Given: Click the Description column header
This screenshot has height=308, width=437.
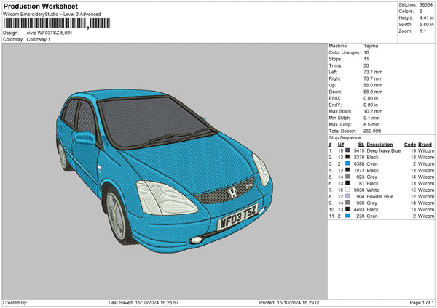Looking at the screenshot, I should point(379,144).
